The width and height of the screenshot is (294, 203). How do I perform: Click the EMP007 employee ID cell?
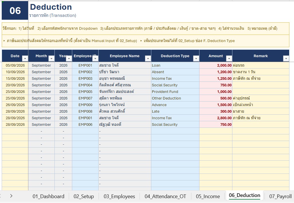(x=85, y=98)
